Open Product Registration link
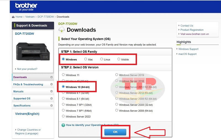This screenshot has height=140, width=221. [192, 30]
